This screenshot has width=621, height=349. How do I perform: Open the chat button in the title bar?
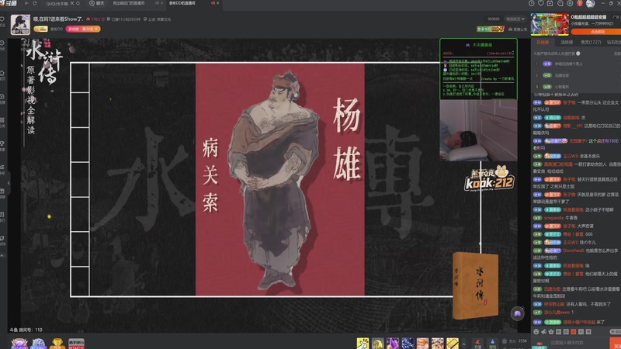[x=97, y=3]
